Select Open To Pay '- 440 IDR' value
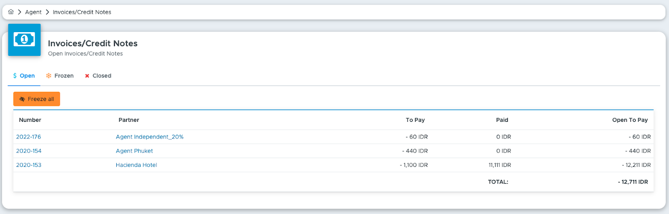Screen dimensions: 669x214 638,151
